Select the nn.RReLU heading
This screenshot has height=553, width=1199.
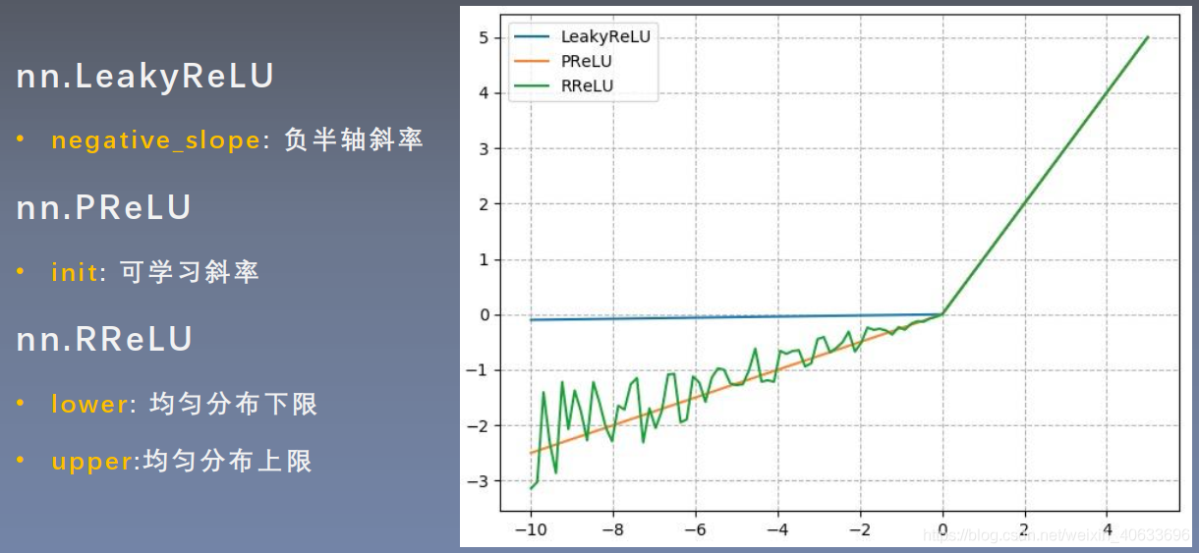click(105, 340)
